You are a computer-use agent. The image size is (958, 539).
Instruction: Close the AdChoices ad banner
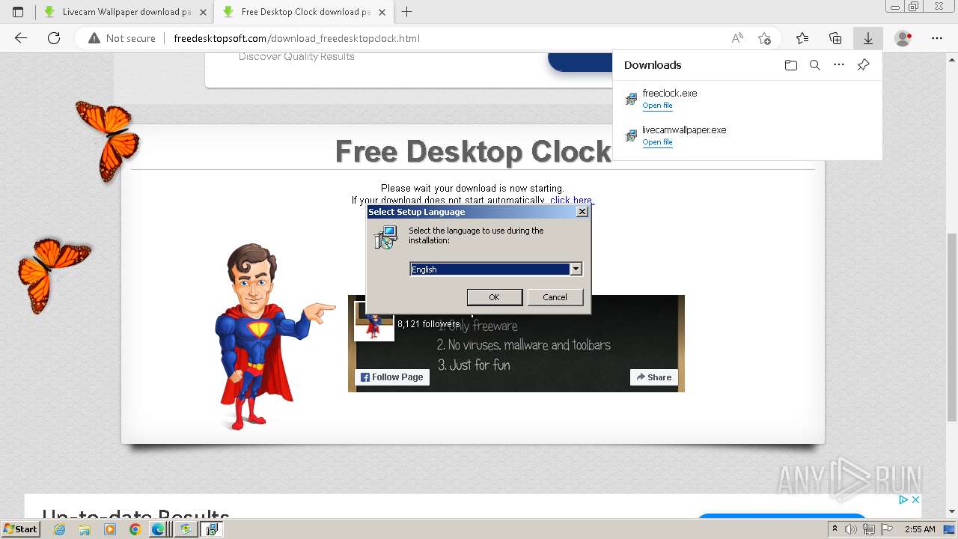[x=915, y=499]
